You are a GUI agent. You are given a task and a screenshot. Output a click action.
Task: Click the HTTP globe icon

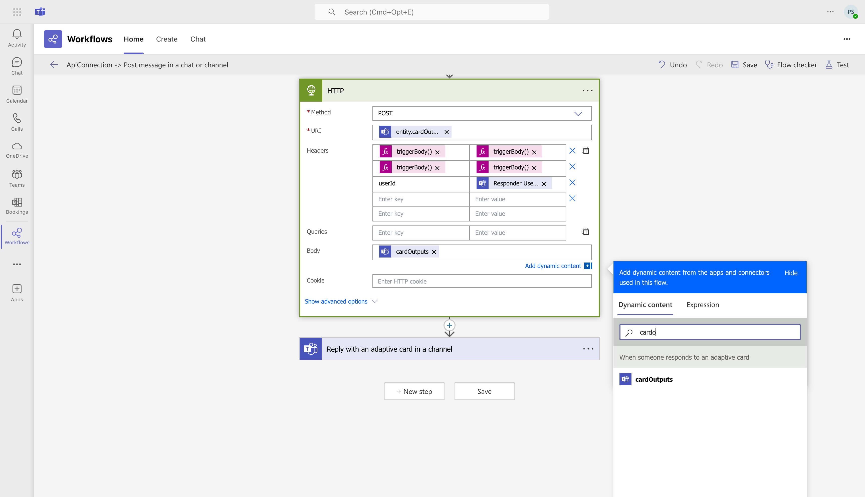click(x=311, y=91)
